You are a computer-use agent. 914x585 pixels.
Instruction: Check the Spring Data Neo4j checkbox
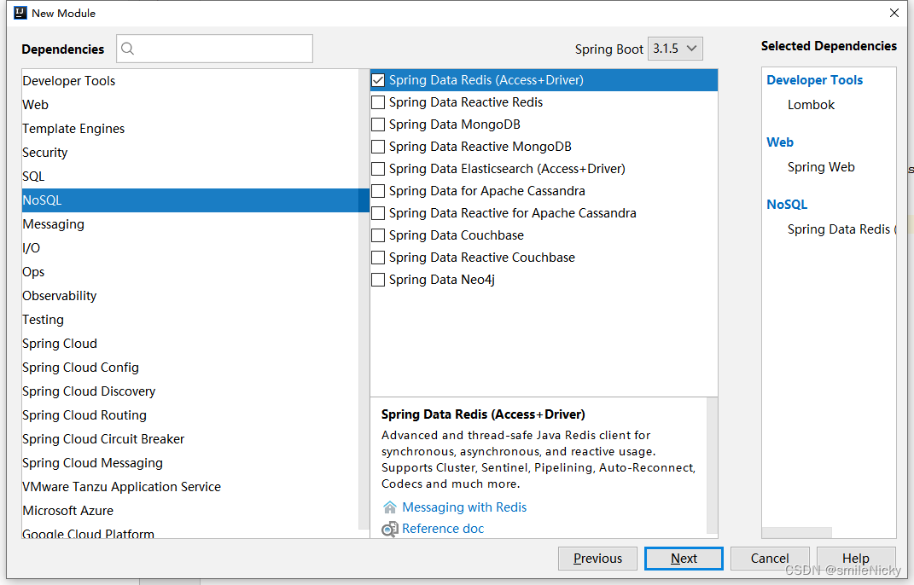point(378,280)
